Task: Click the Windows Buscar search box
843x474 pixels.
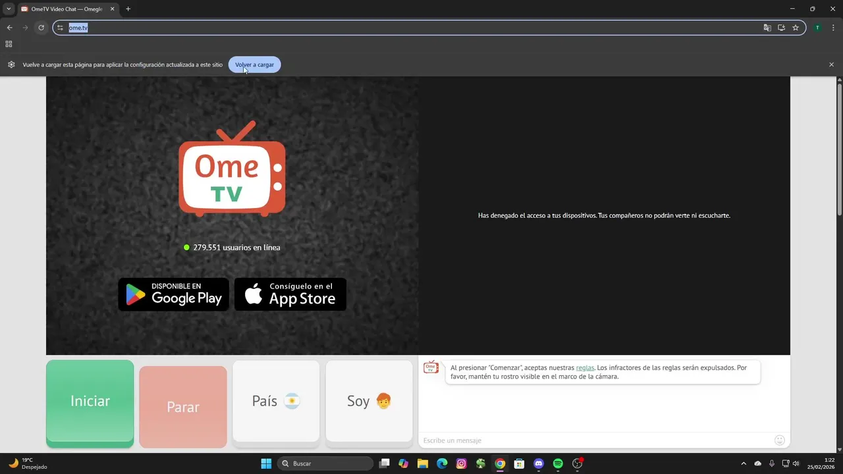Action: click(325, 463)
